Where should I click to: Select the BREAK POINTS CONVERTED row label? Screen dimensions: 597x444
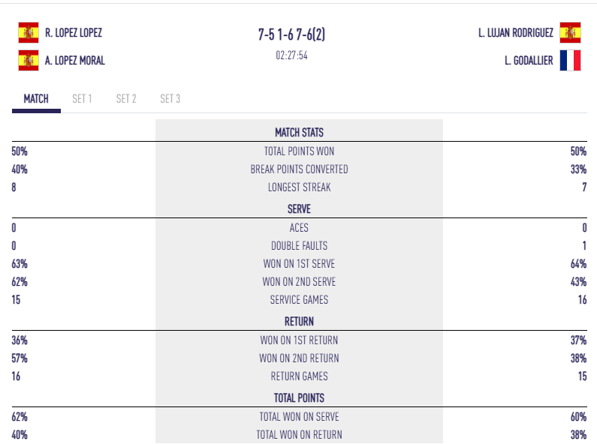pos(300,169)
